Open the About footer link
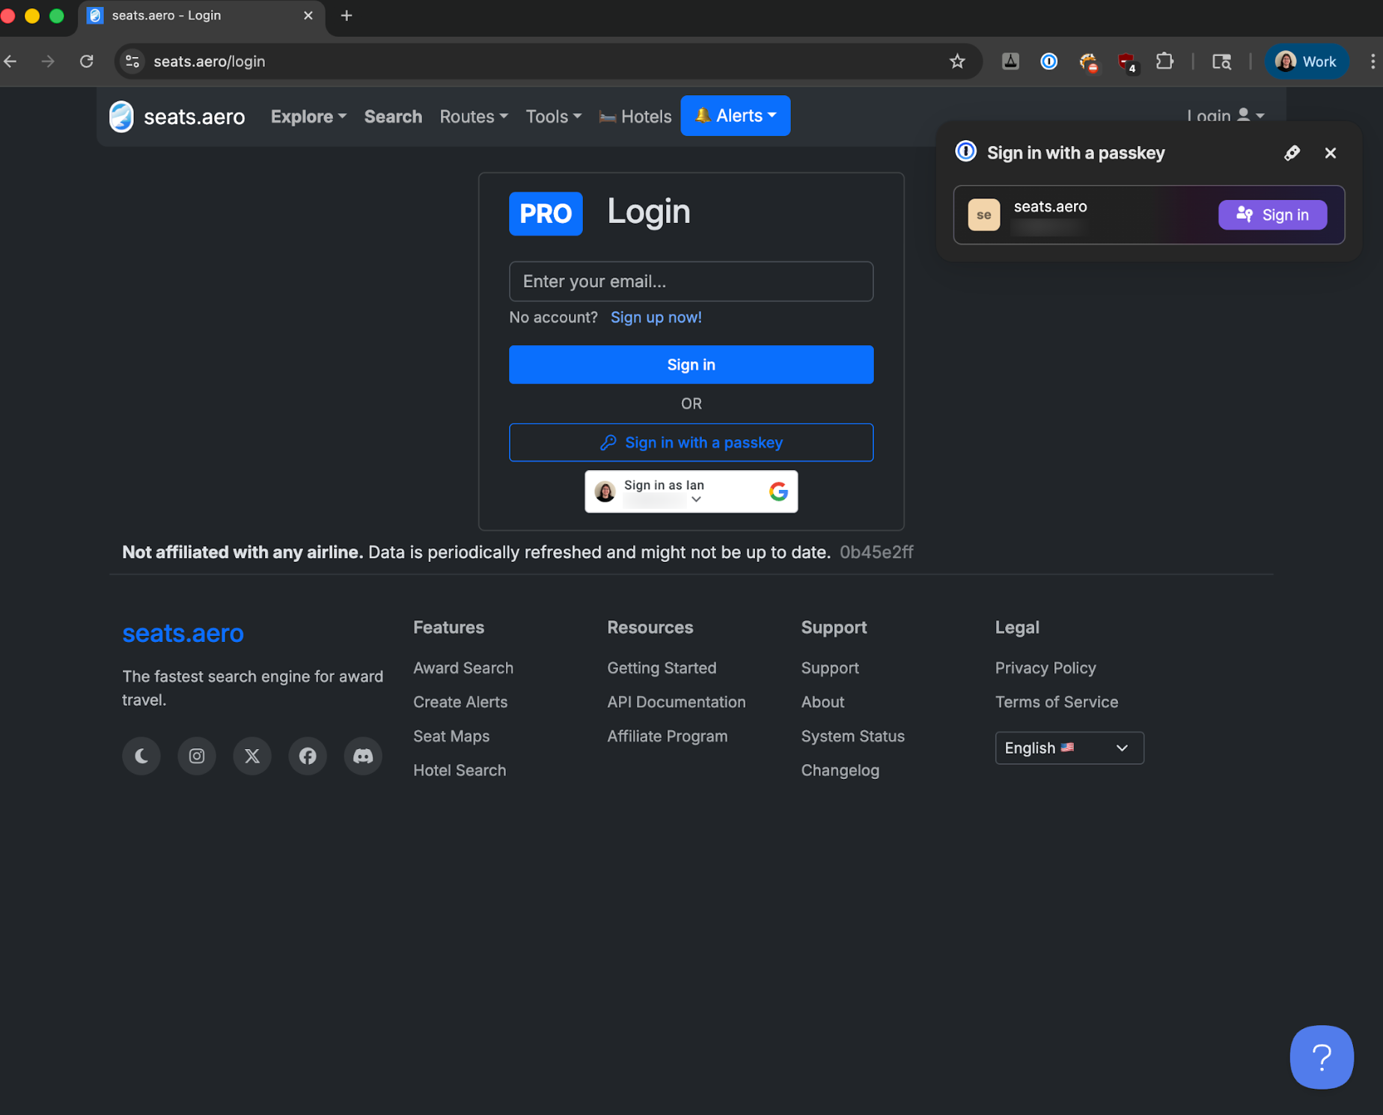 click(x=822, y=702)
